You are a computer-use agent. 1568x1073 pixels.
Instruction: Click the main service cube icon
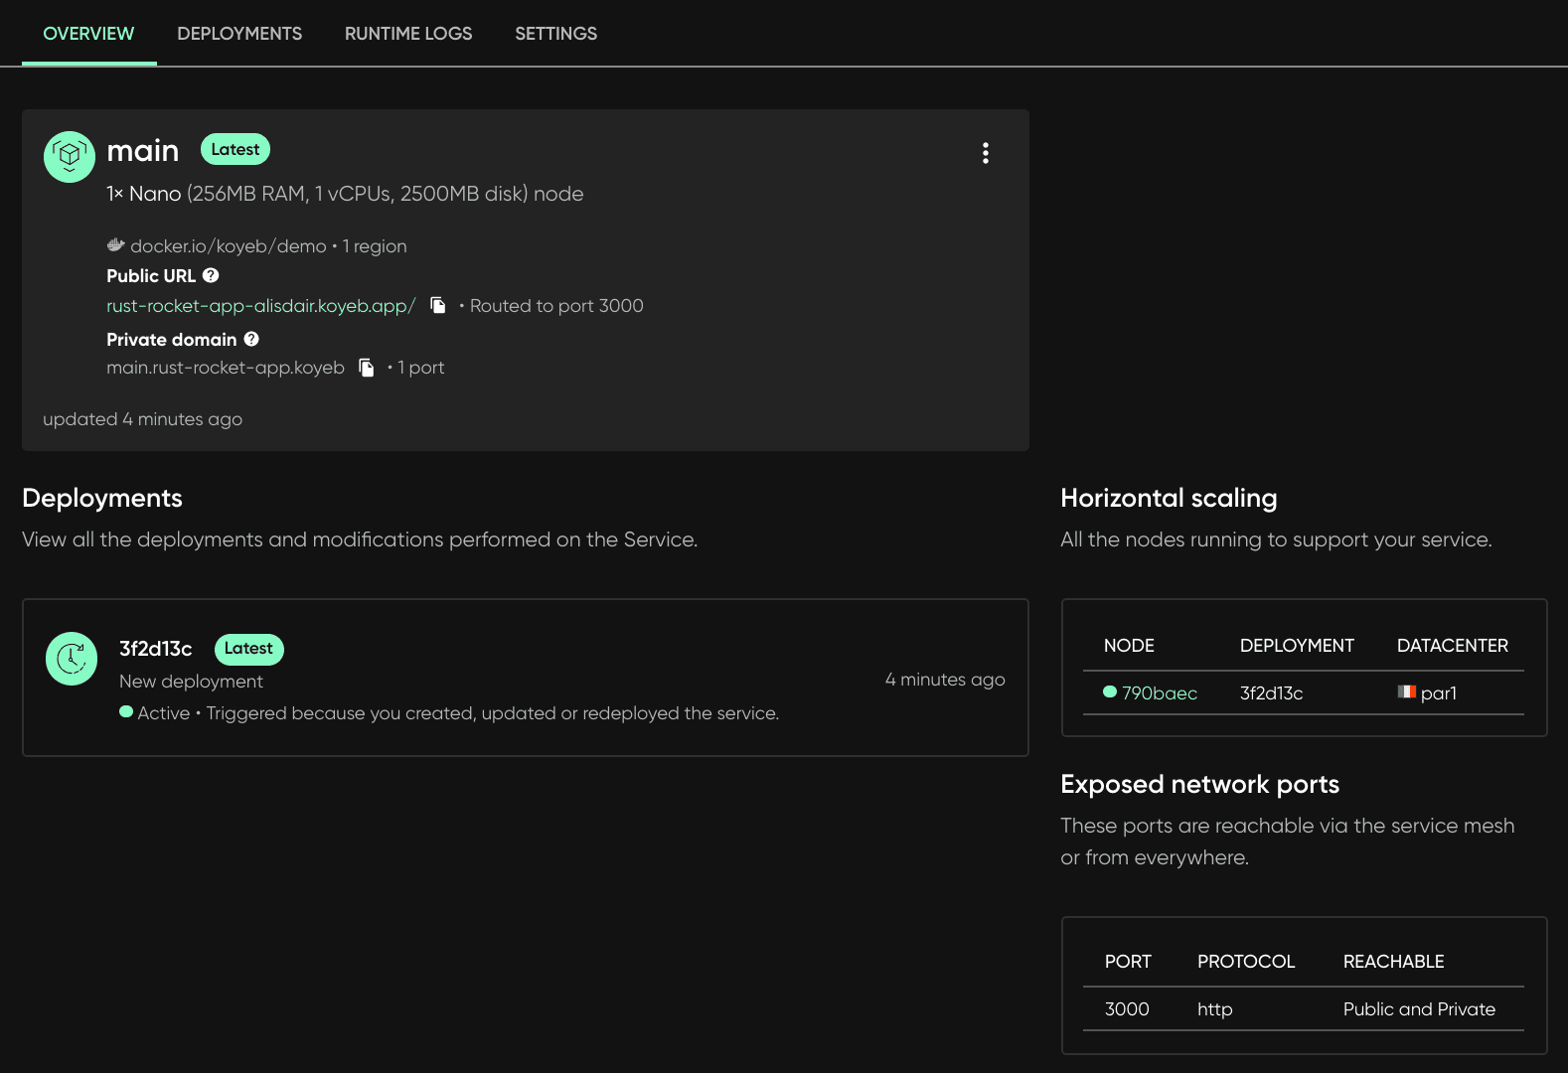pos(70,157)
